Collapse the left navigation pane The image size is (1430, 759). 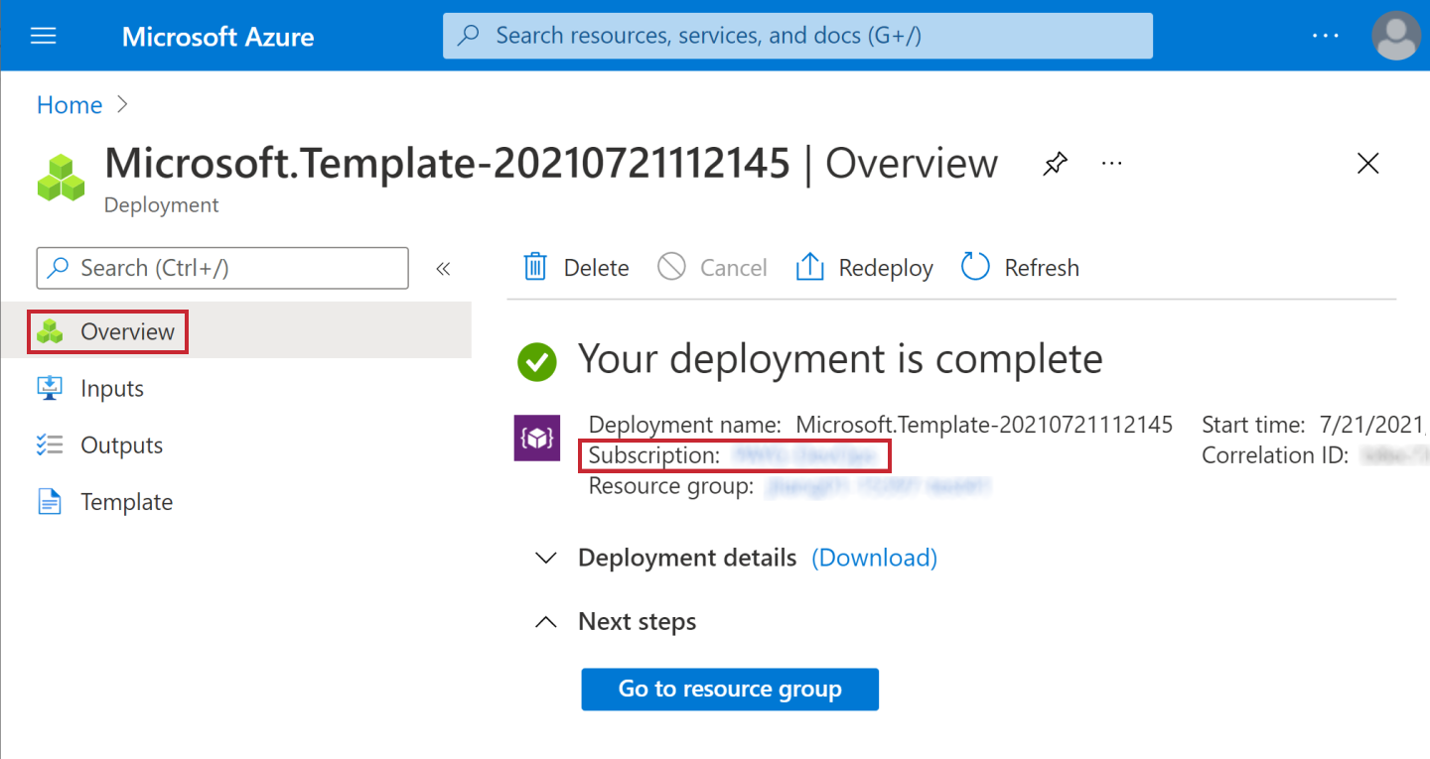(x=443, y=268)
